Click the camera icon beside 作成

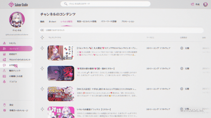193,4
